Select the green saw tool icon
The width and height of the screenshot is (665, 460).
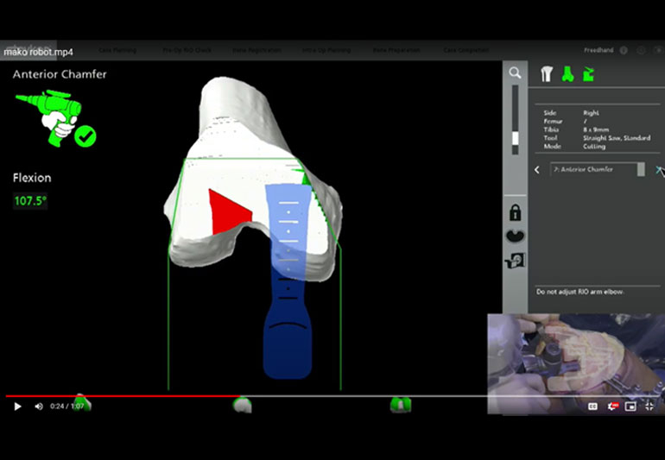point(588,74)
